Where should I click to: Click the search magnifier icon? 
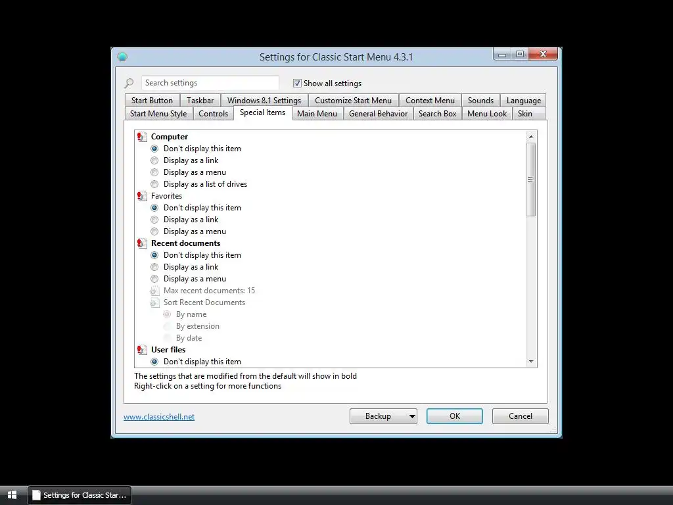129,83
